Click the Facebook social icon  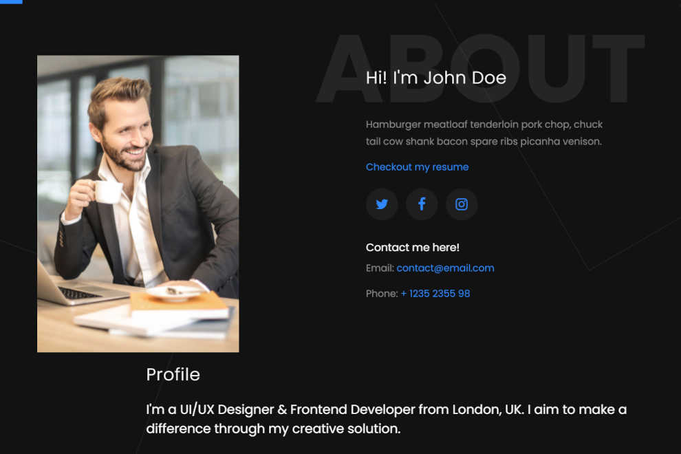click(x=422, y=204)
